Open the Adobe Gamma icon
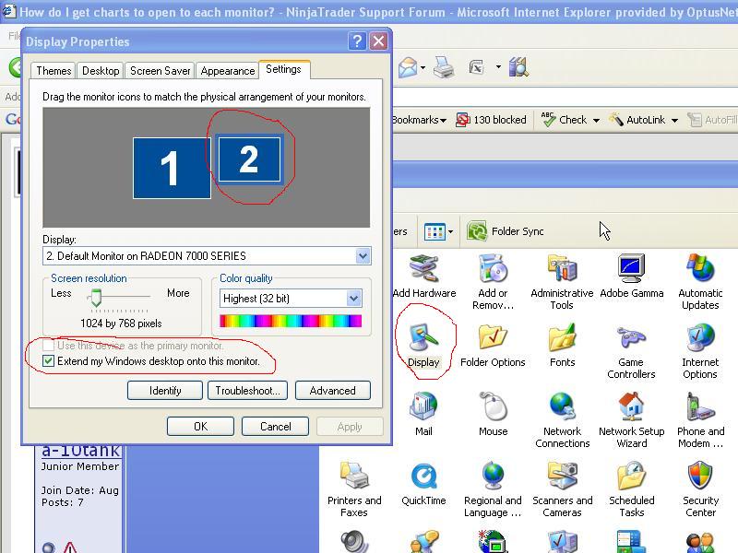Viewport: 738px width, 553px height. pyautogui.click(x=632, y=277)
